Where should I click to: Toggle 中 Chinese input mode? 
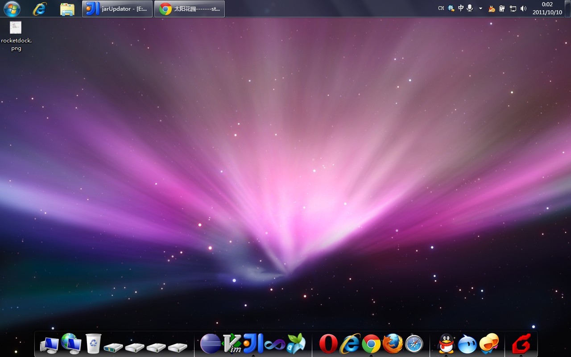tap(461, 8)
